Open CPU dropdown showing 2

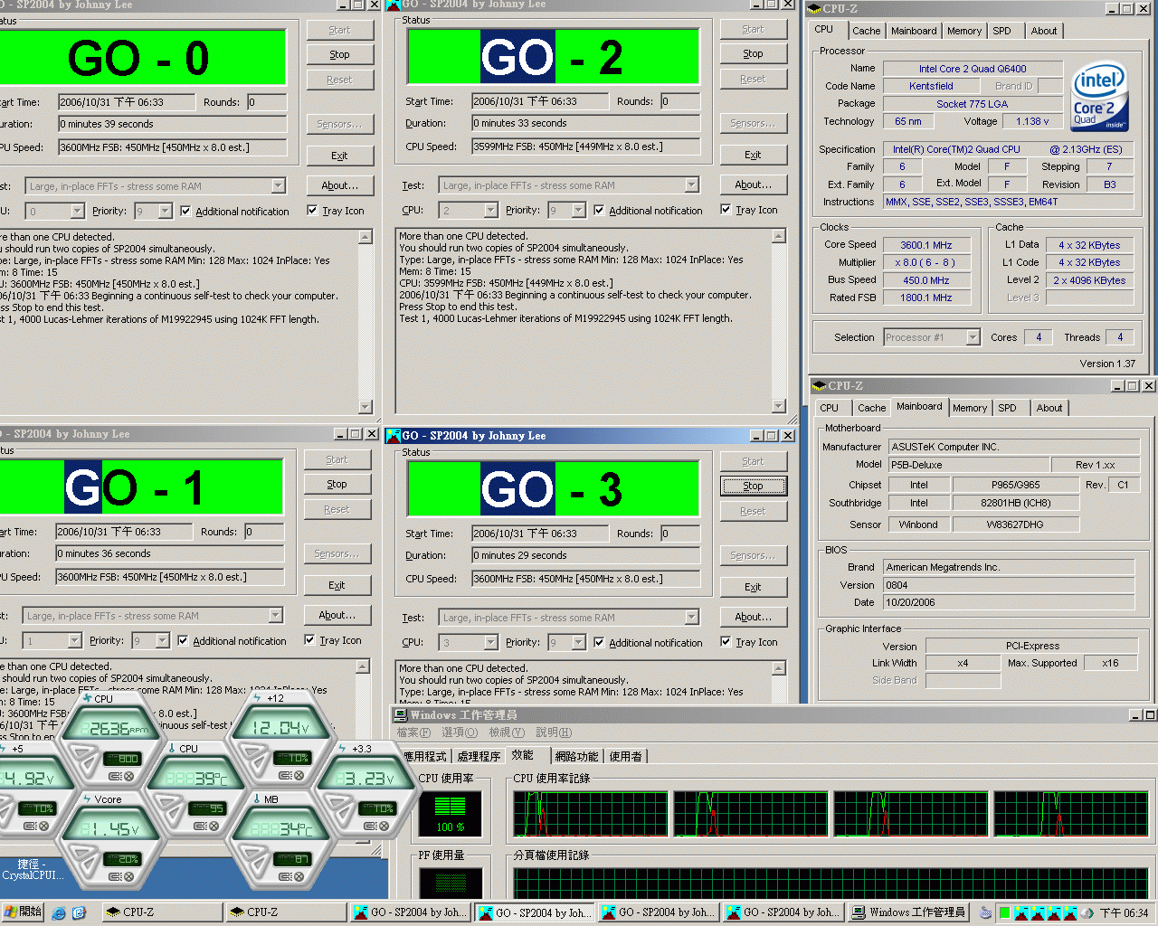[490, 210]
